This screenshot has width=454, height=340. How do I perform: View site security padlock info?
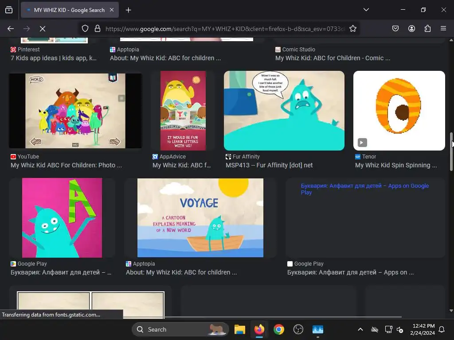(x=98, y=29)
